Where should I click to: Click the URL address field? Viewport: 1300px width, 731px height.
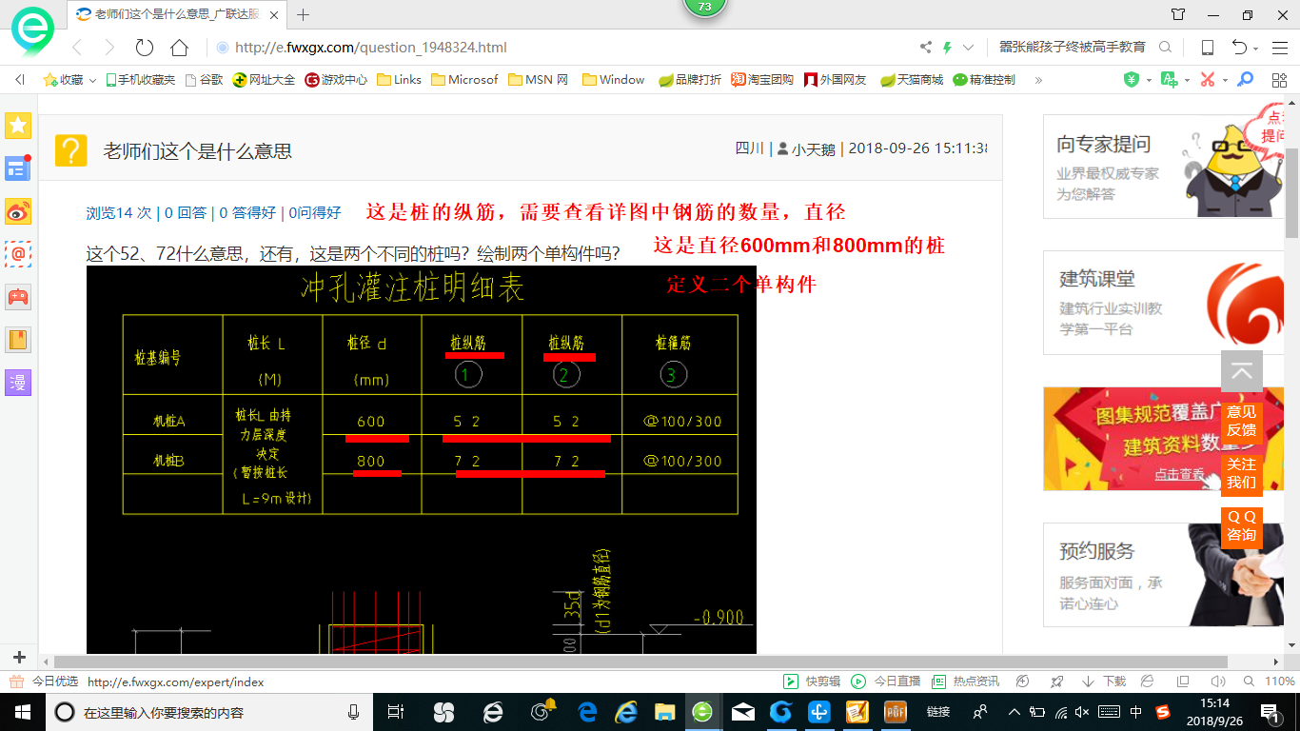coord(561,48)
